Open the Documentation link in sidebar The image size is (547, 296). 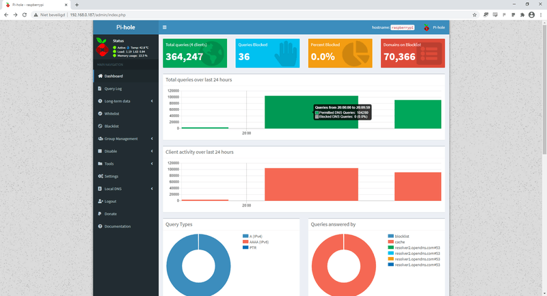(x=126, y=227)
